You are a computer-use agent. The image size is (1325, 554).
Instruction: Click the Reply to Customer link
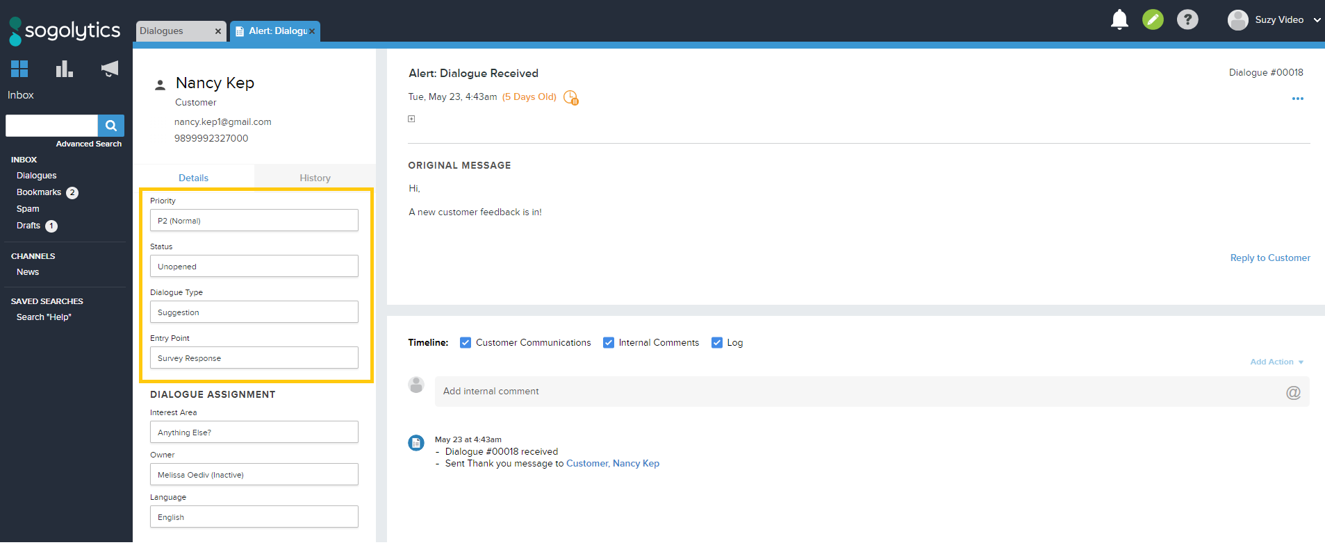[x=1269, y=258]
